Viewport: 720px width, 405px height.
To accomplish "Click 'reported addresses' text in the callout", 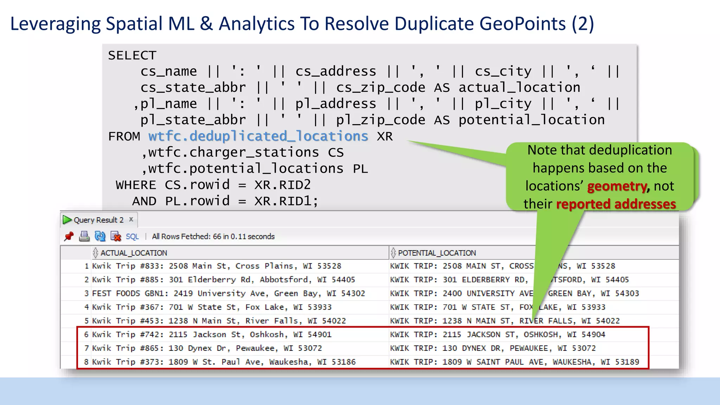I will pos(616,204).
